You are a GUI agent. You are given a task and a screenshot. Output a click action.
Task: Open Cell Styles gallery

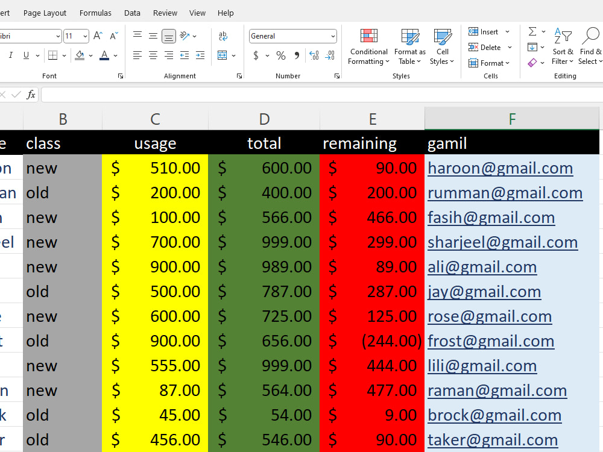click(442, 47)
